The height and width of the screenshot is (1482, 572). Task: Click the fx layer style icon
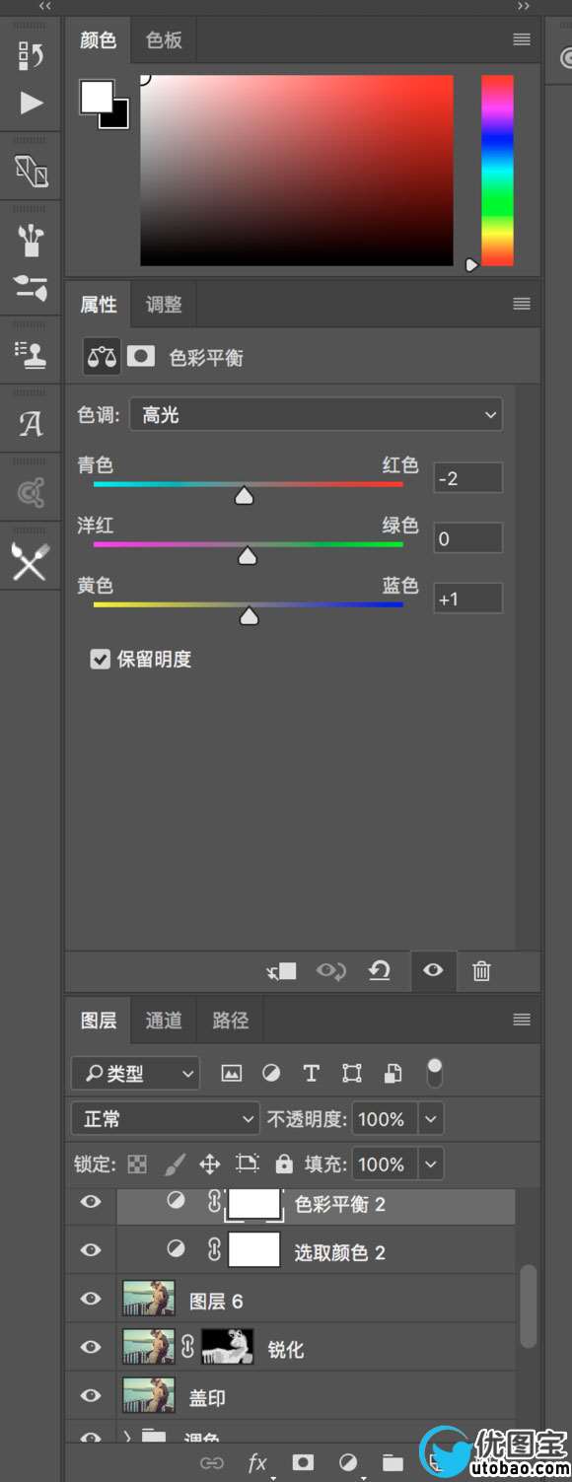[256, 1462]
